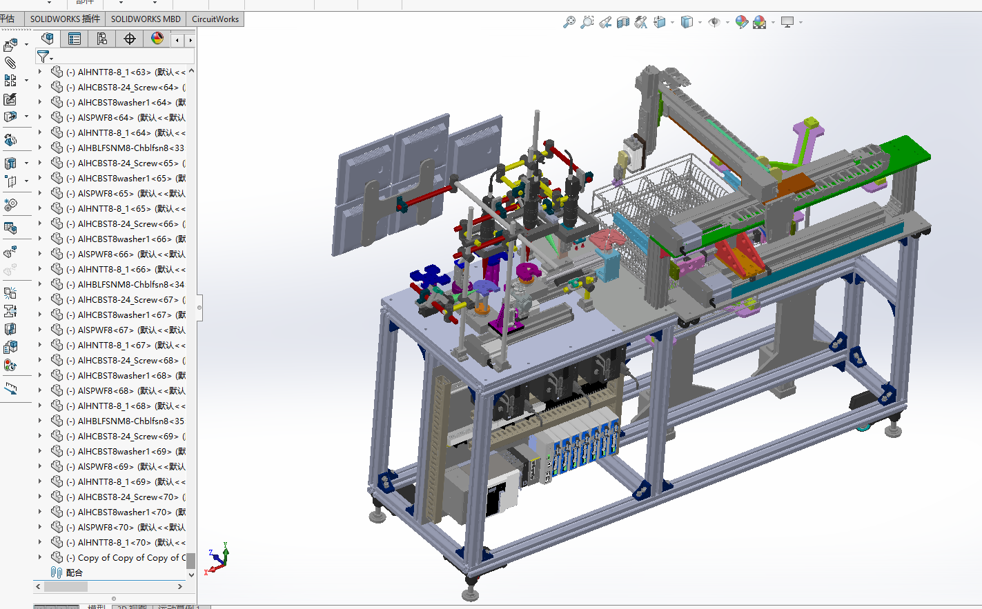The image size is (982, 609).
Task: Expand the AlHNTT8-8_1<63> component
Action: coord(39,72)
